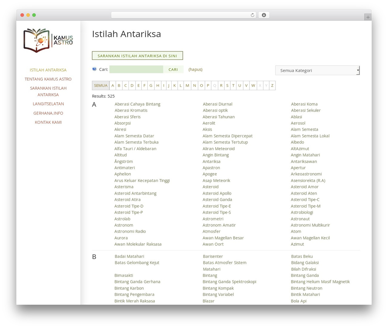The image size is (388, 328).
Task: Open the Langitselatan sidebar link
Action: 48,104
